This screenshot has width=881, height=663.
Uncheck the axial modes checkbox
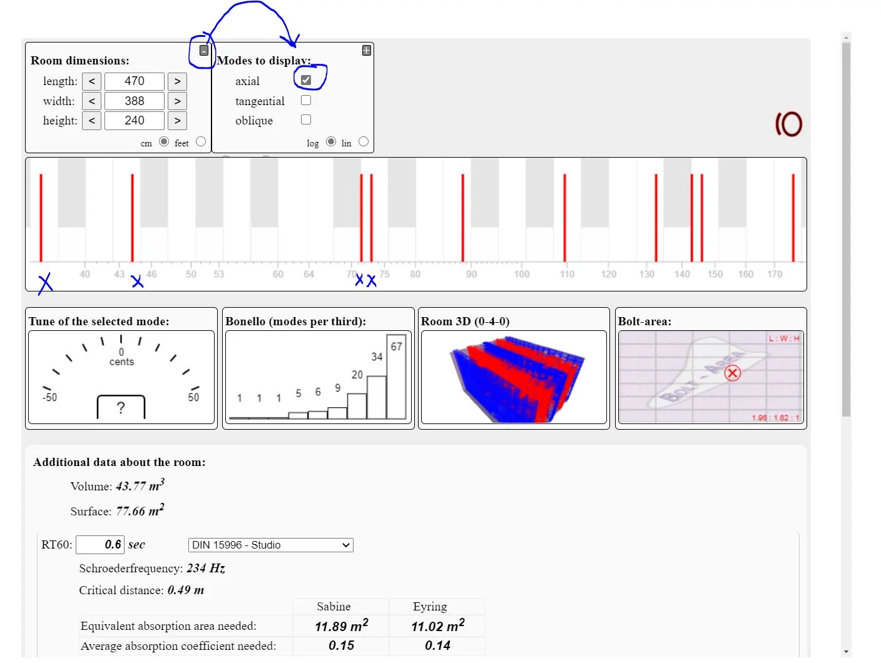tap(306, 80)
